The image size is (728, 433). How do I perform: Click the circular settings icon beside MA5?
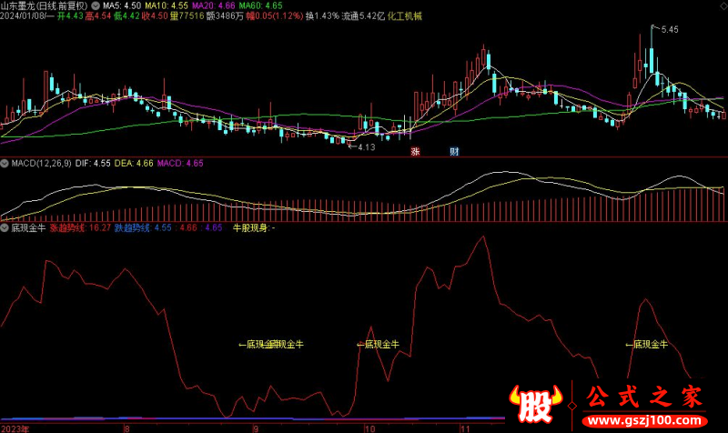[x=96, y=5]
